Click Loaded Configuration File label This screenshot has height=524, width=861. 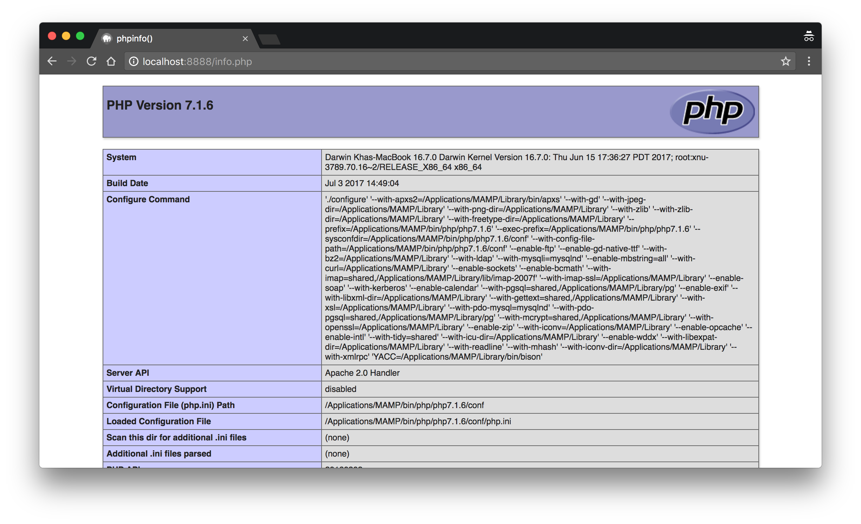coord(158,421)
